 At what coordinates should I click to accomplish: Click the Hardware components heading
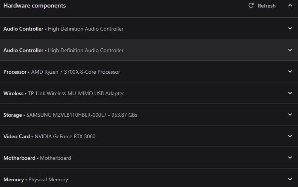(34, 6)
